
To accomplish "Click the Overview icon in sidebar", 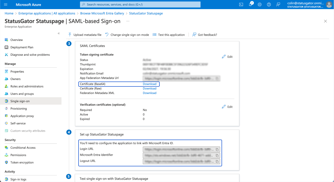I will click(7, 40).
